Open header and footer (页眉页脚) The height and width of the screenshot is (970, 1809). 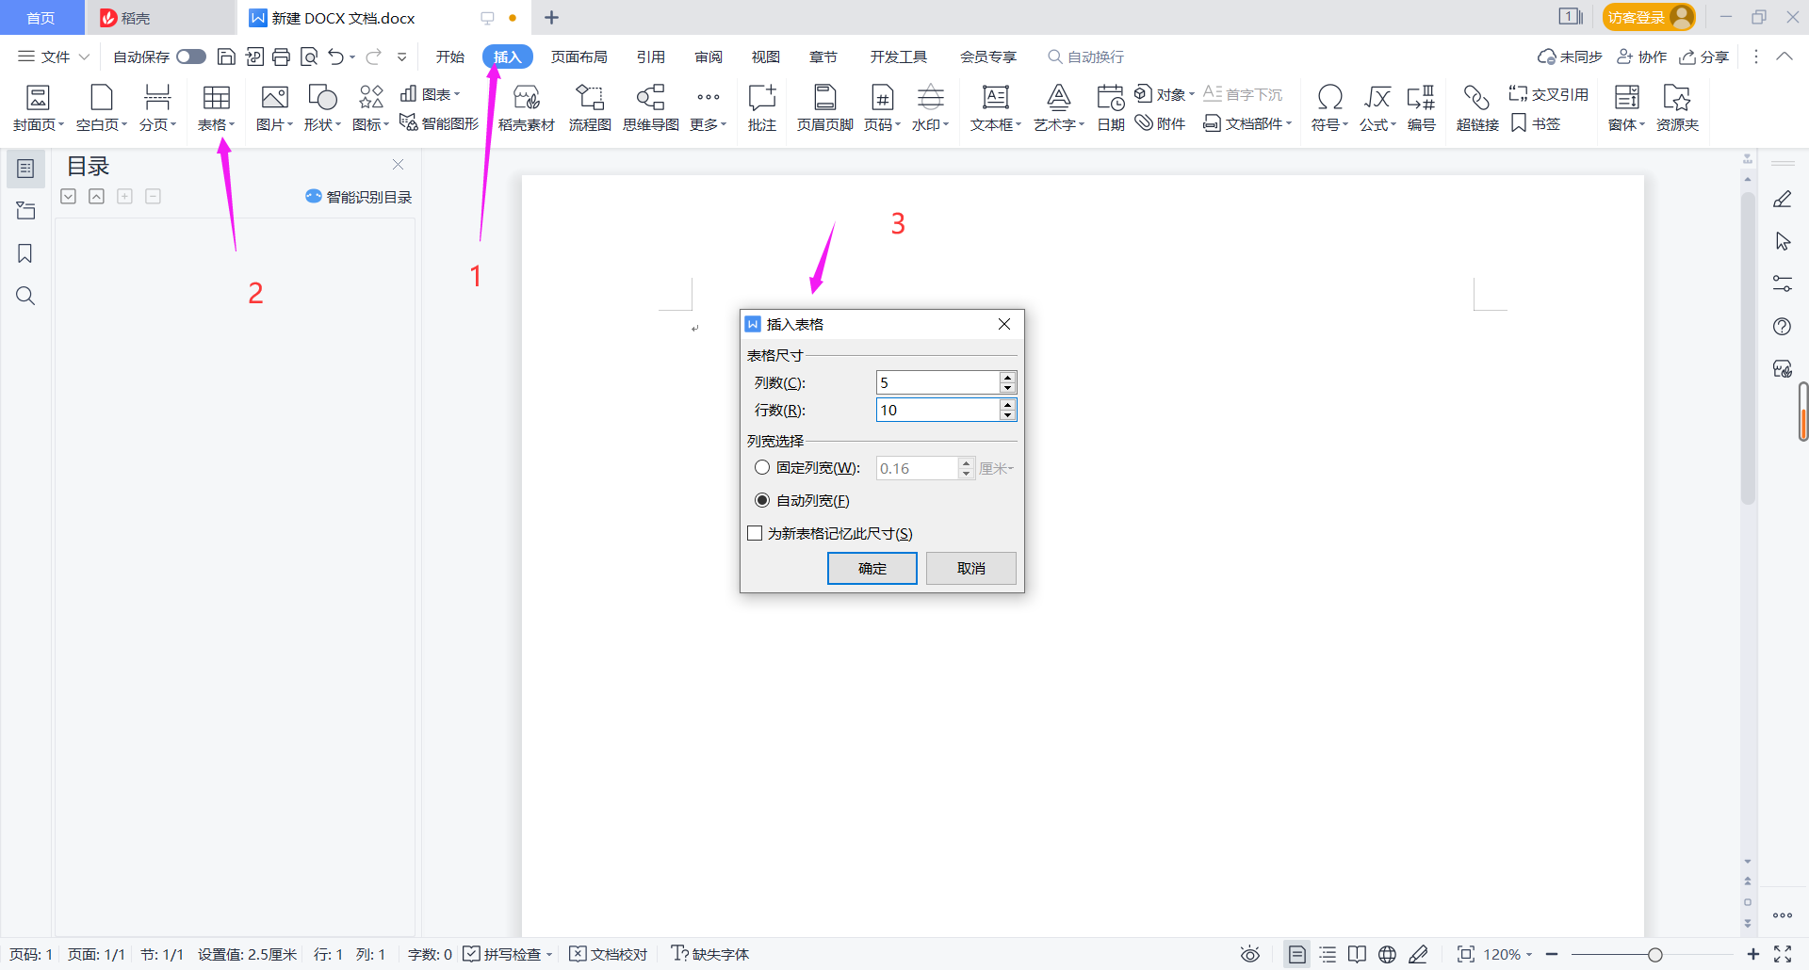(824, 108)
